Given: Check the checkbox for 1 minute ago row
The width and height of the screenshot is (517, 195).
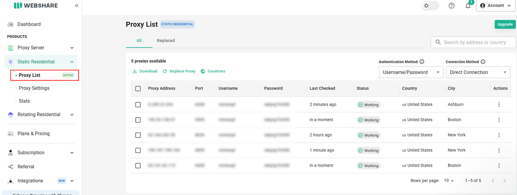Looking at the screenshot, I should tap(138, 150).
